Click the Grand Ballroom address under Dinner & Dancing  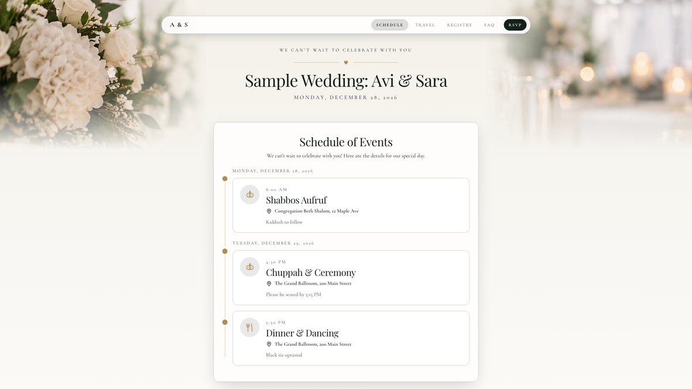tap(313, 344)
